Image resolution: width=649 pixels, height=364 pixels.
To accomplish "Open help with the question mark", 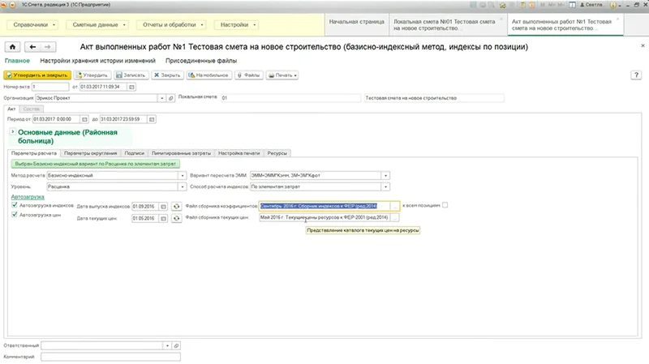I will (x=636, y=75).
